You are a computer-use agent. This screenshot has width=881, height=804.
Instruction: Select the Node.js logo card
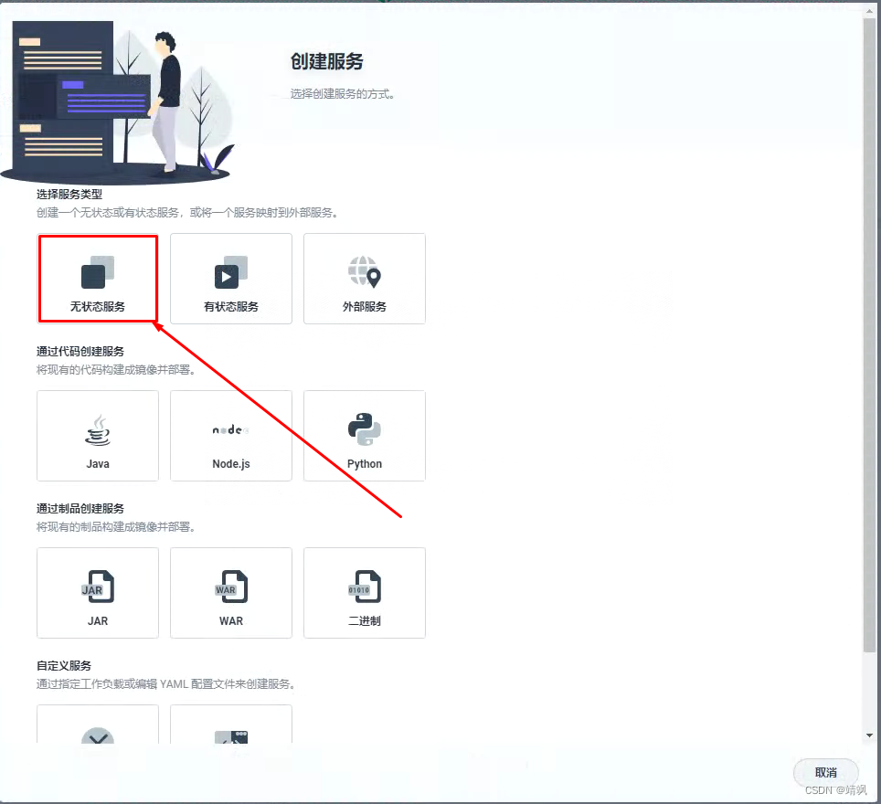pos(230,428)
